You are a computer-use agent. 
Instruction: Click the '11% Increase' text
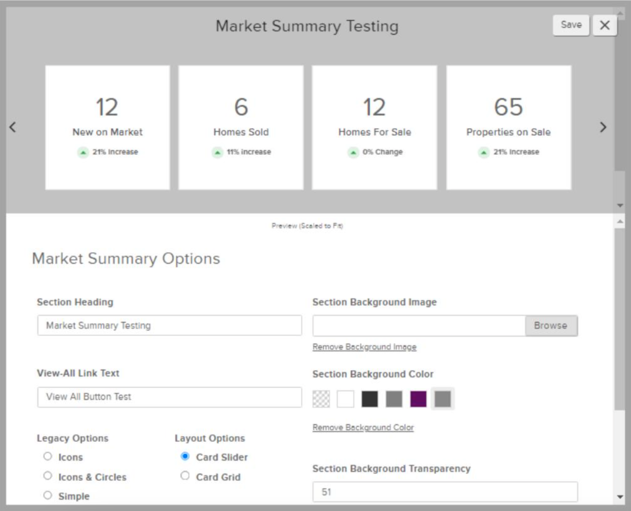coord(249,152)
